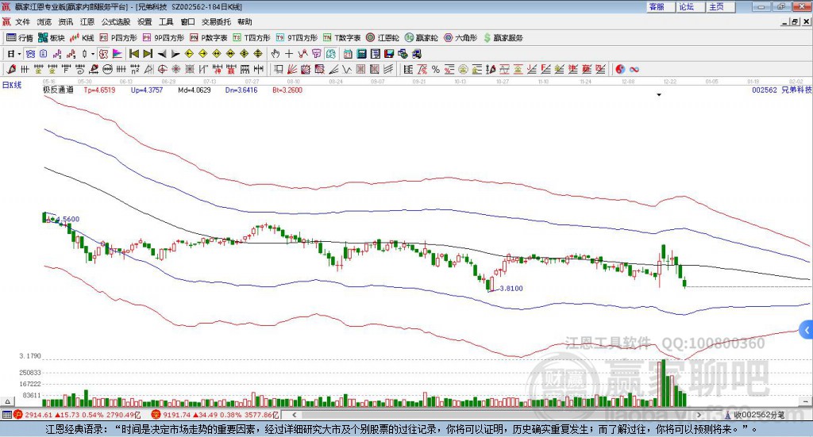
Task: Click the infinity symbol icon
Action: pos(635,70)
